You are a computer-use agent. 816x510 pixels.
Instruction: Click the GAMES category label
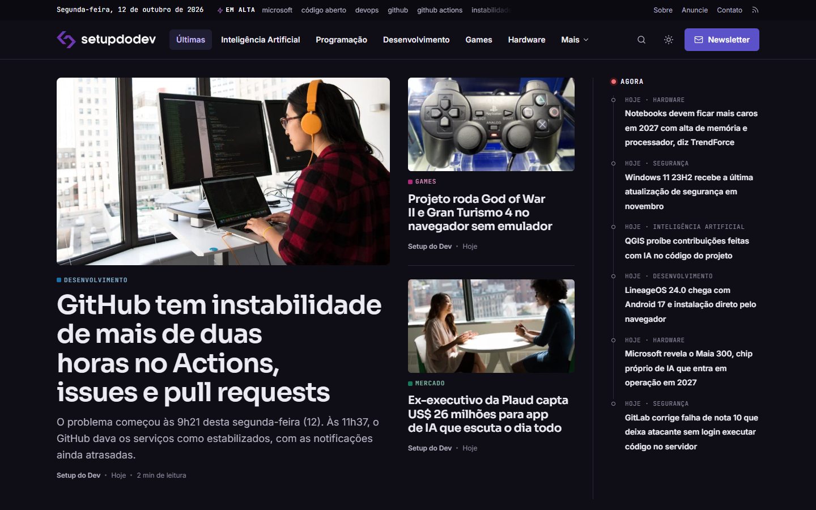tap(422, 182)
